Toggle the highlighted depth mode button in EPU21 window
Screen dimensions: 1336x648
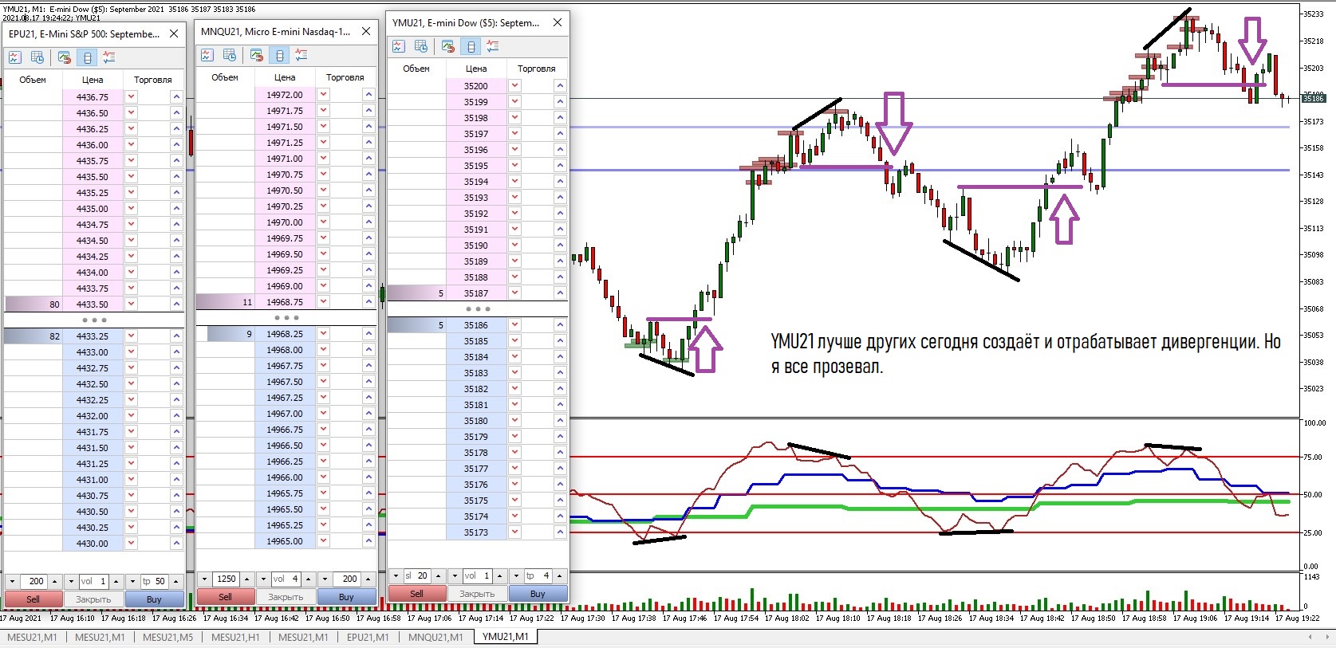pyautogui.click(x=87, y=57)
